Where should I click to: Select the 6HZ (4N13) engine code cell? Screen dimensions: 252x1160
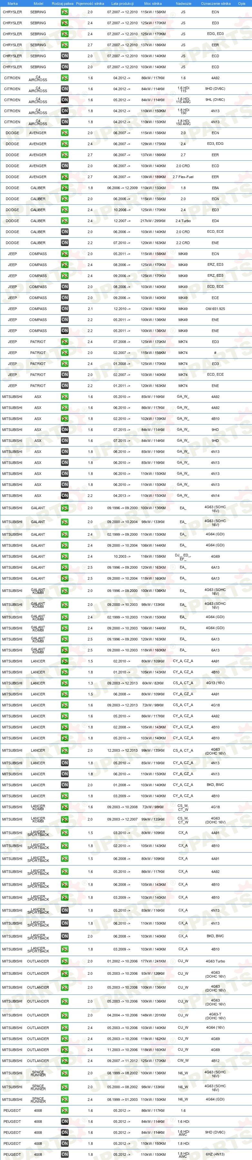215,1154
